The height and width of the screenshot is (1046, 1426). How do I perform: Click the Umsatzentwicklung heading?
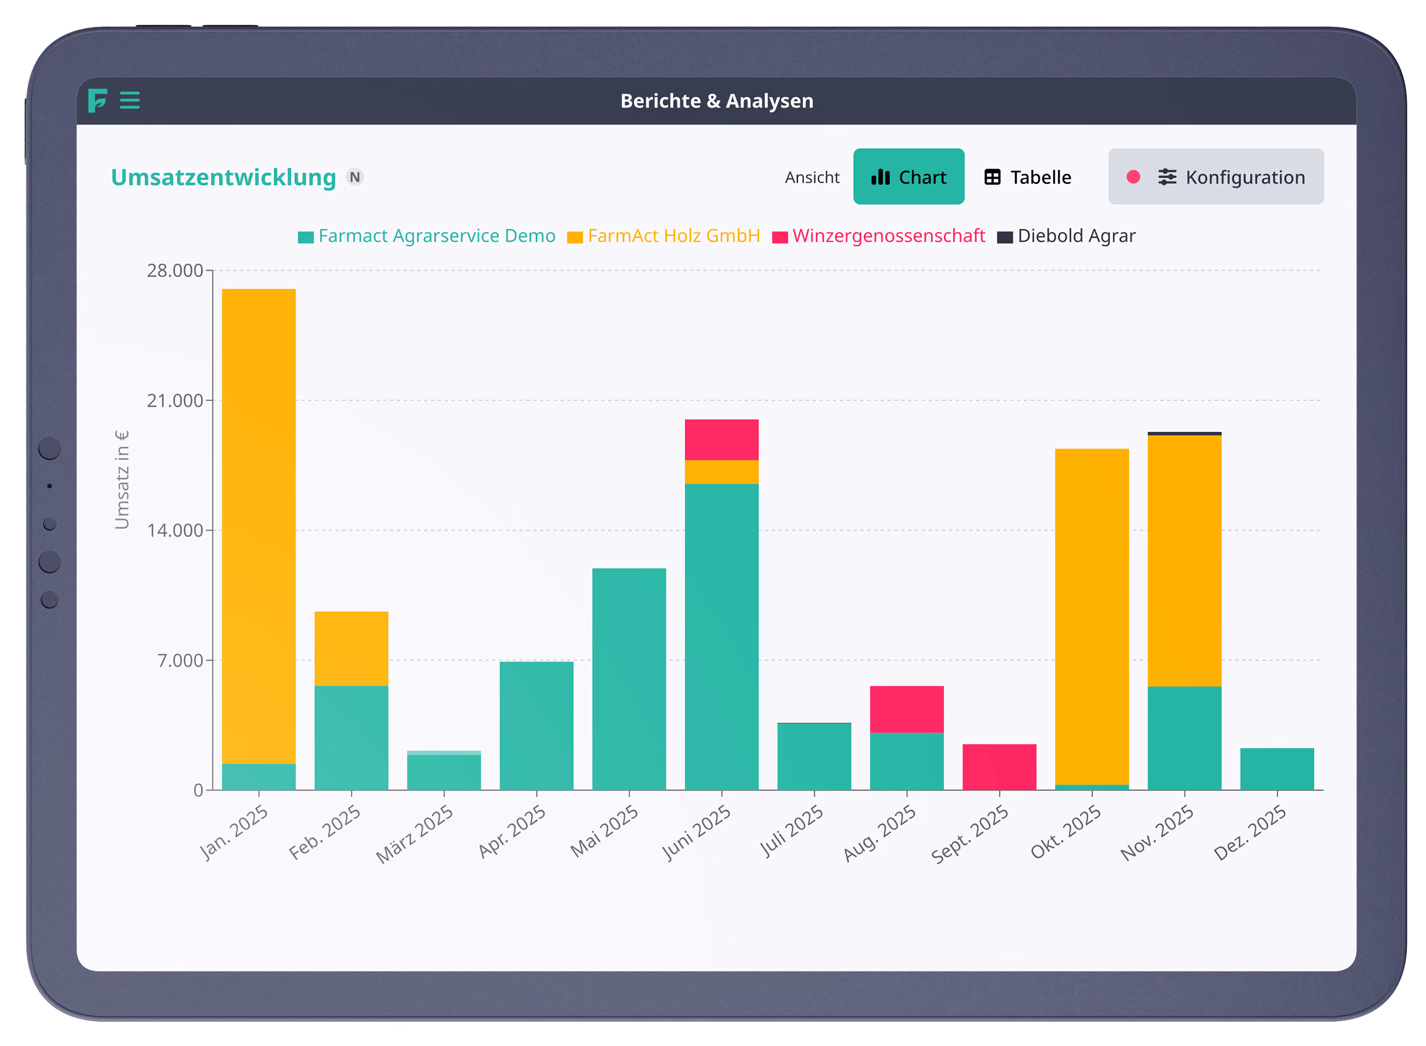tap(223, 177)
